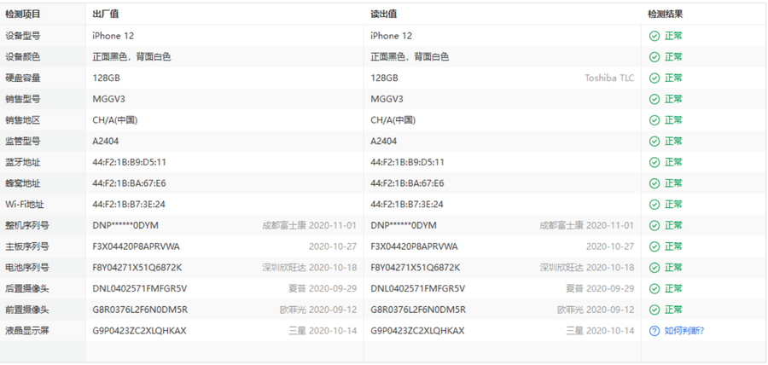Viewport: 768px width, 365px height.
Task: Click read value CH/A(中国)
Action: click(x=393, y=120)
